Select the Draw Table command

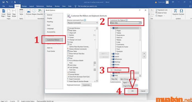[x=81, y=51]
